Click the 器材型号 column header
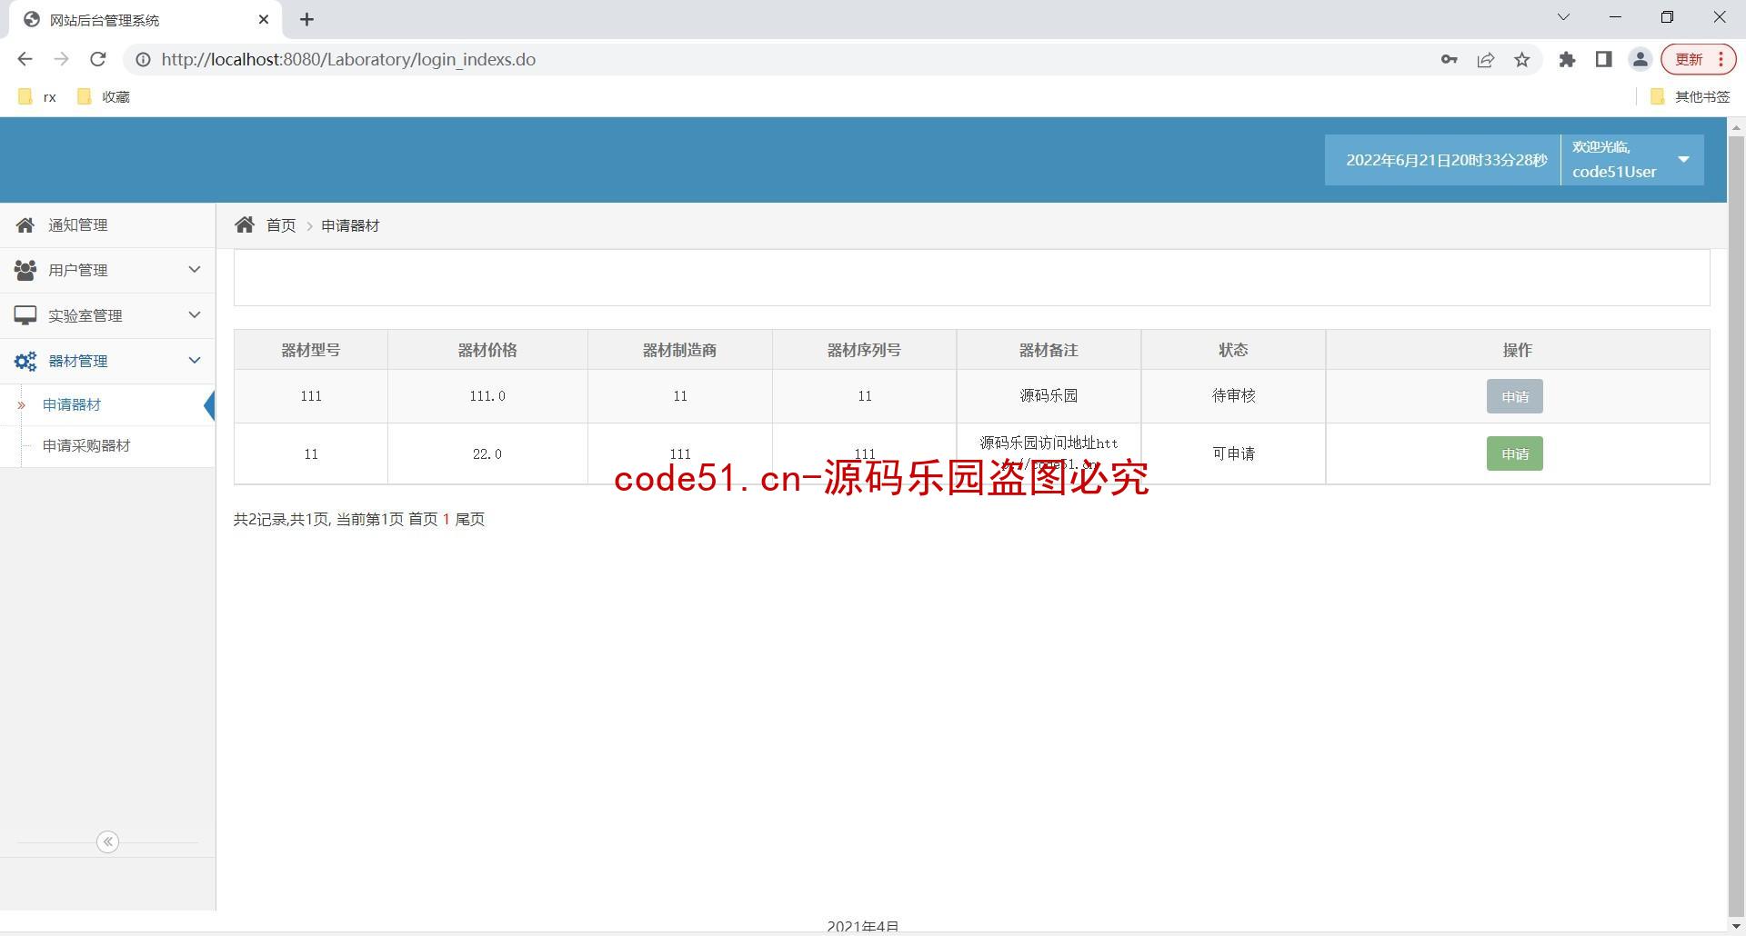 [311, 350]
